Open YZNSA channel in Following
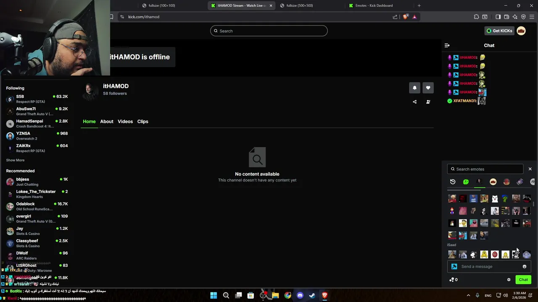 (x=37, y=136)
